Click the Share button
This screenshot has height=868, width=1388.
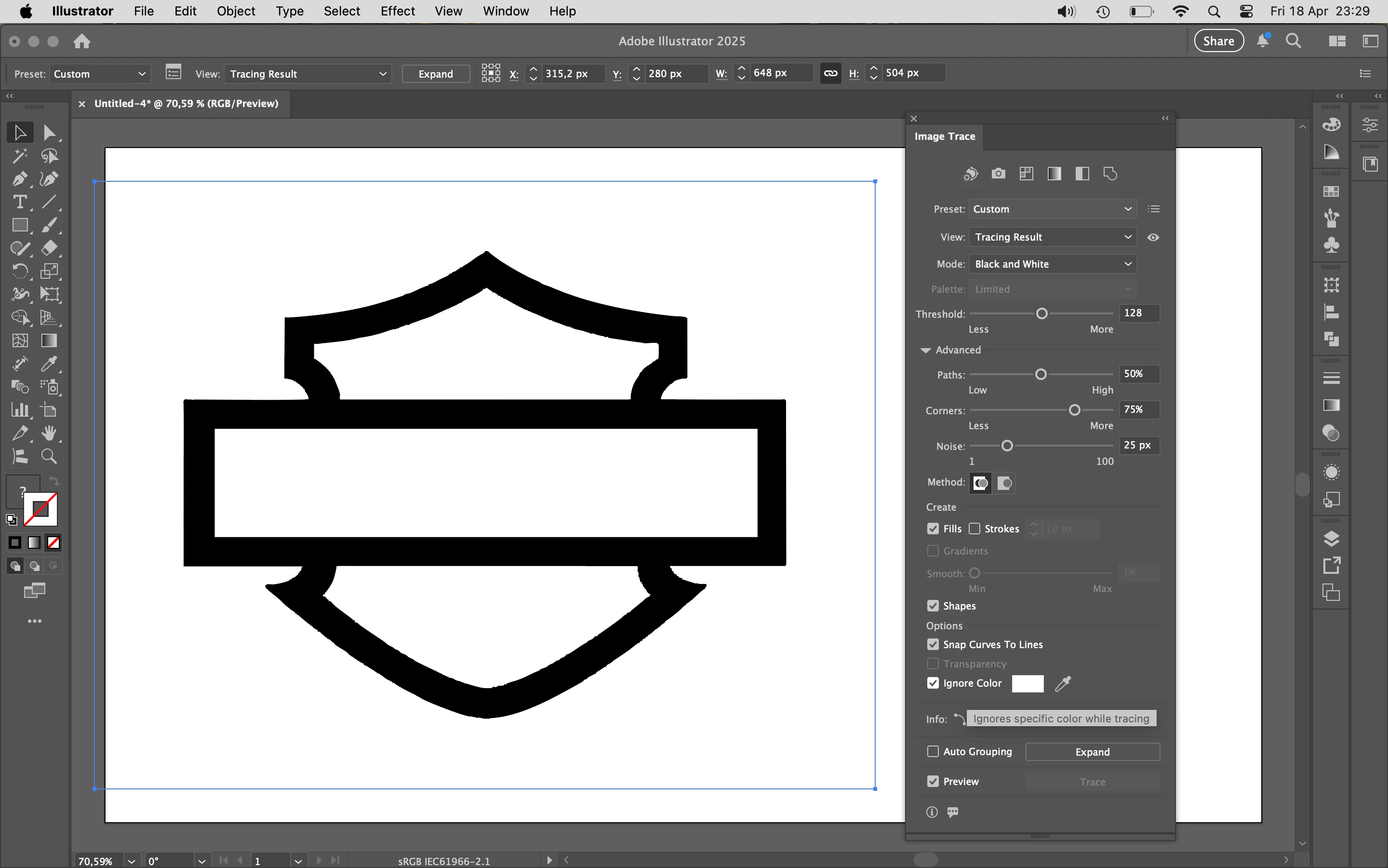tap(1218, 41)
